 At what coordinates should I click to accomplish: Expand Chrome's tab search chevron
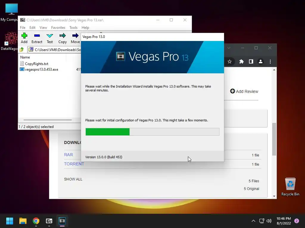[228, 48]
